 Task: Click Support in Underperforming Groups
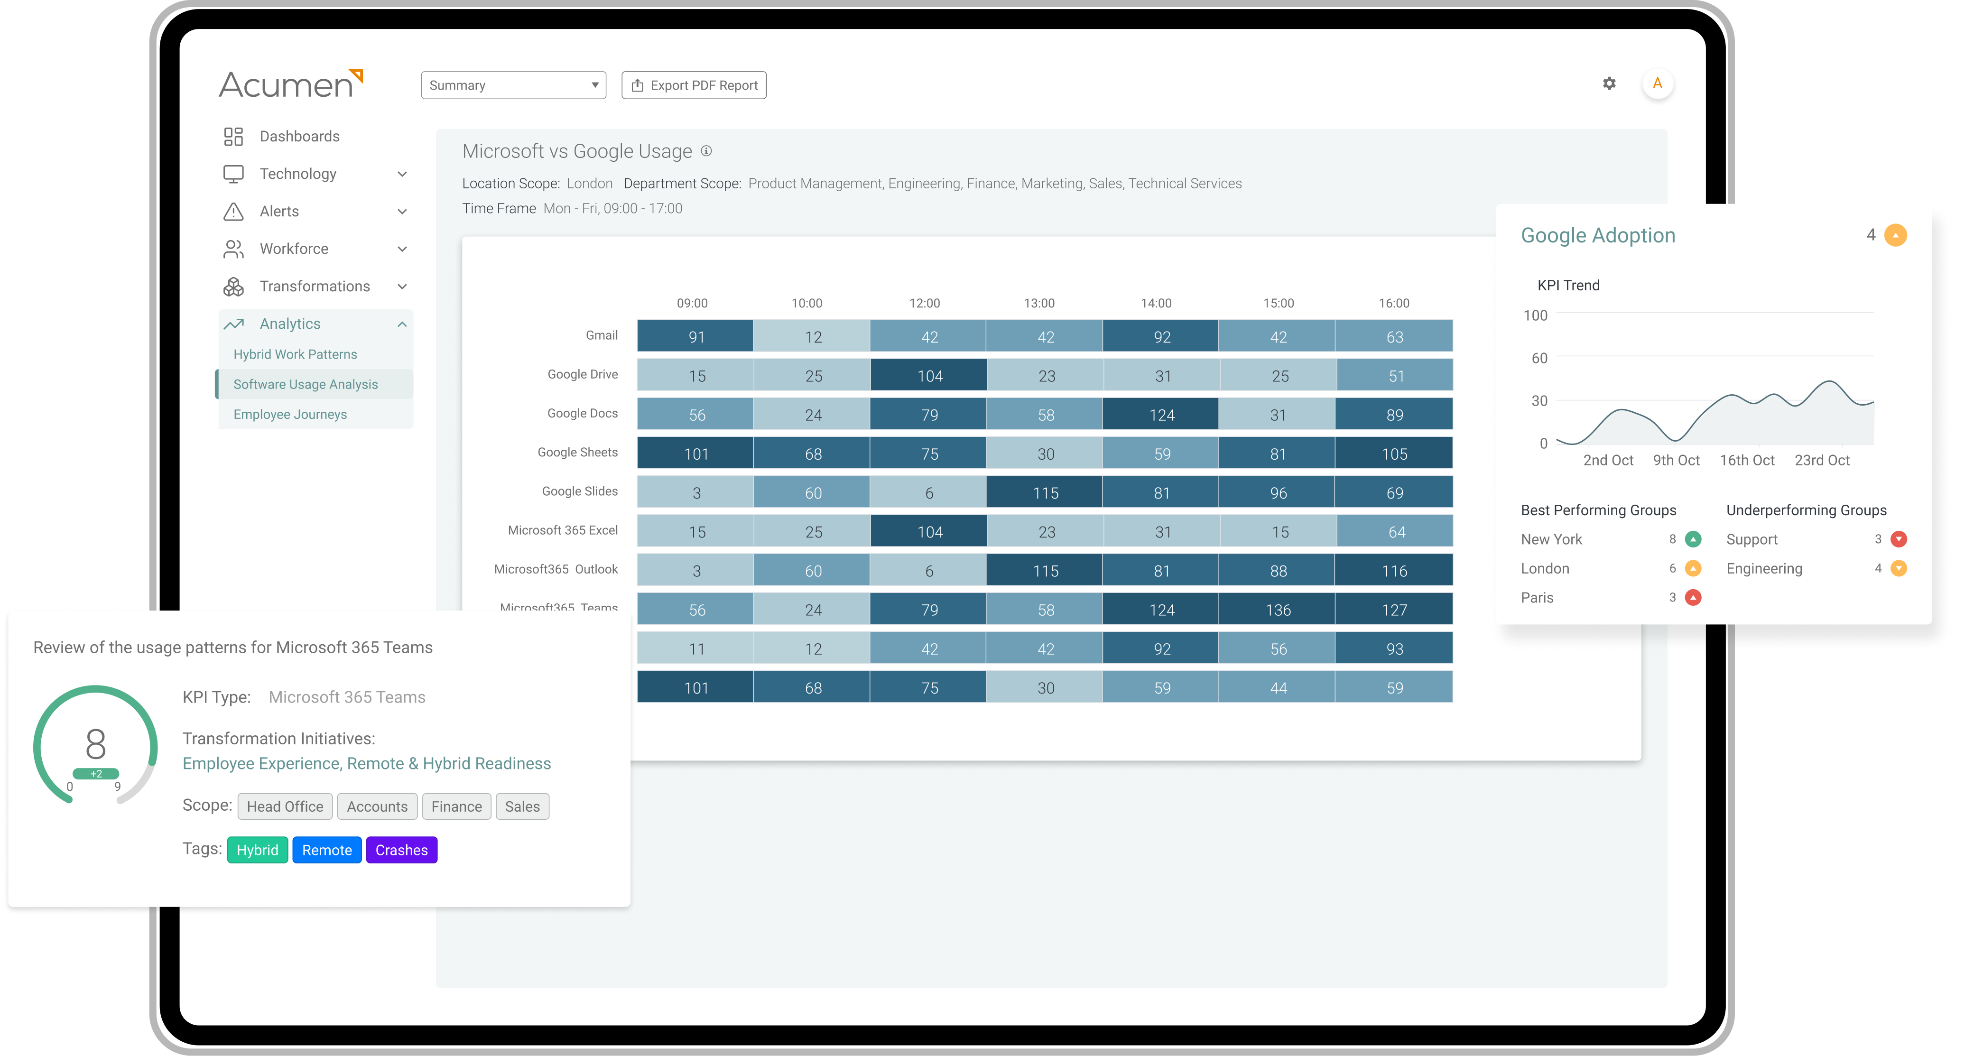point(1752,539)
